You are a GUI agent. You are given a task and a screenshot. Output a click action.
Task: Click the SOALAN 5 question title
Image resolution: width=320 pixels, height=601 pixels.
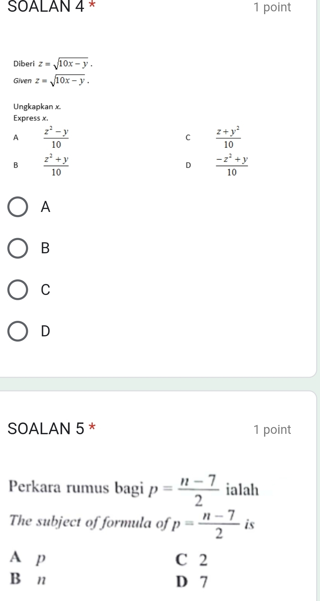click(46, 429)
